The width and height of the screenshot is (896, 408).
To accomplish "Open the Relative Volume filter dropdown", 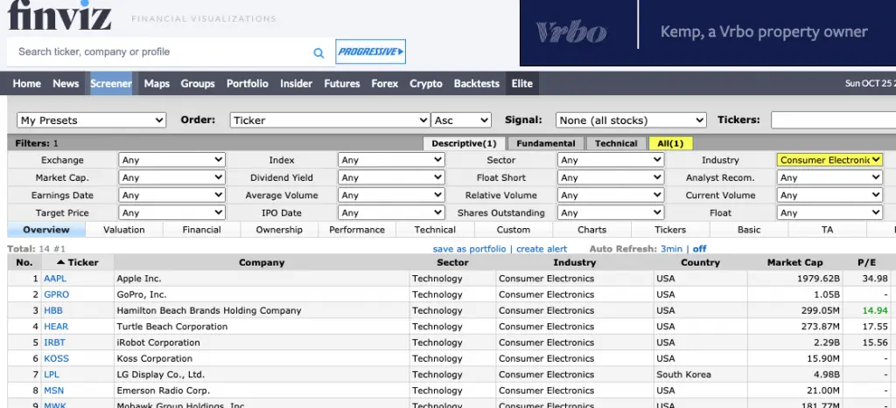I will [x=611, y=195].
